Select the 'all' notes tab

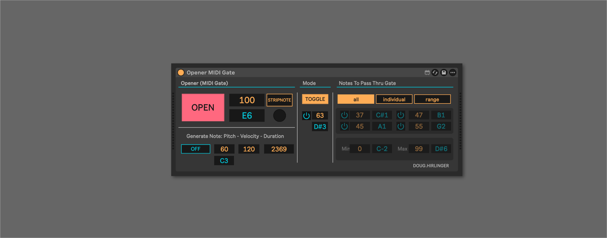click(356, 99)
